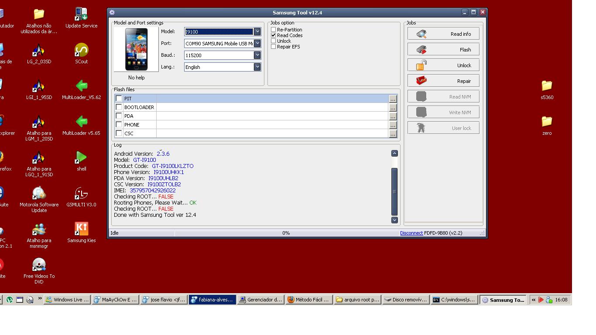The image size is (596, 335).
Task: Select the Motorola Software Update icon
Action: (39, 199)
